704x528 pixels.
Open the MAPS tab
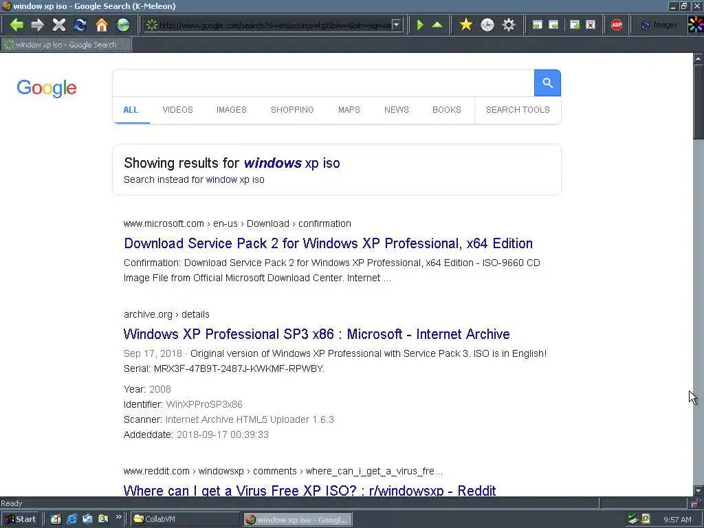(349, 110)
